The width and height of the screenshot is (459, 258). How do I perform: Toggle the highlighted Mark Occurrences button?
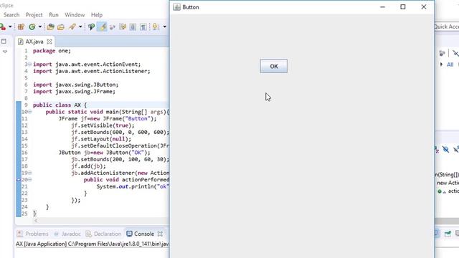click(102, 27)
